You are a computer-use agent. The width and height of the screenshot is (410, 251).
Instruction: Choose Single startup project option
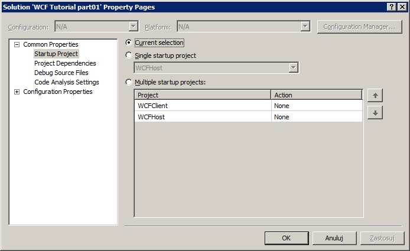coord(129,56)
